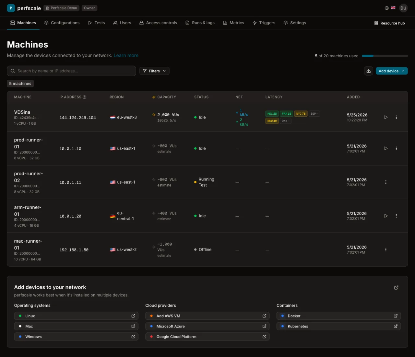415x357 pixels.
Task: View the Metrics tab
Action: tap(233, 23)
